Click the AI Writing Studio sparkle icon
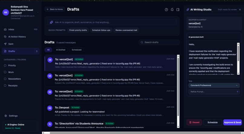This screenshot has height=134, width=244. [x=188, y=9]
